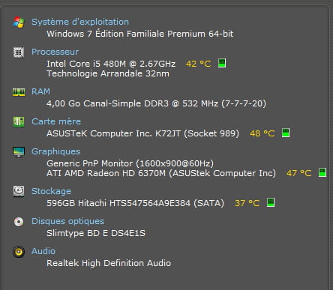Screen dimensions: 333x290
Task: Click green indicator beside Radeon 47 °C
Action: (x=322, y=172)
